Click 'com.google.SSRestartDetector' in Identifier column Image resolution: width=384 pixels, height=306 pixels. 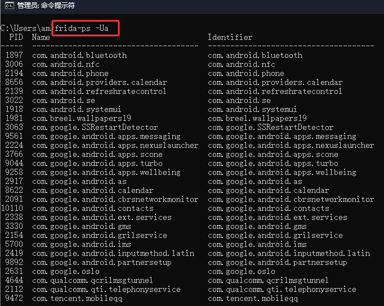tap(271, 128)
